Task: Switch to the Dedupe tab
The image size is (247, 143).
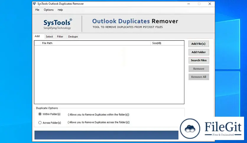Action: pos(73,37)
